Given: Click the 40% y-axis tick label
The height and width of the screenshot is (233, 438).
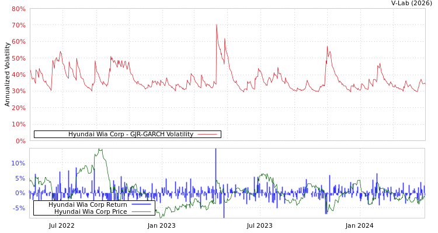Looking at the screenshot, I should point(18,75).
